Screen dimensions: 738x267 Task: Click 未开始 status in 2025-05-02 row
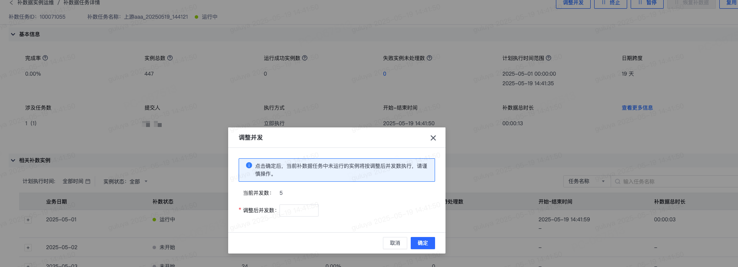coord(164,247)
